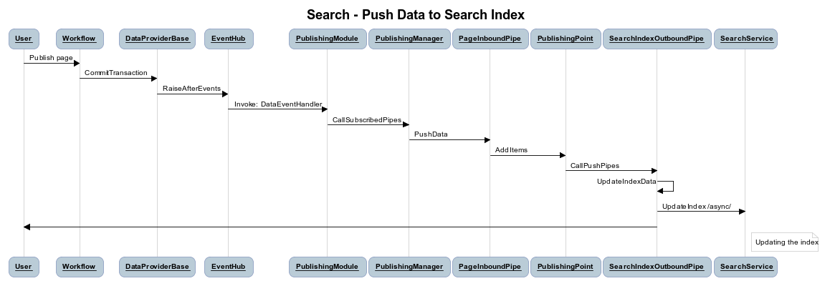The width and height of the screenshot is (830, 291).
Task: Click the "Updating the index" note
Action: 786,242
